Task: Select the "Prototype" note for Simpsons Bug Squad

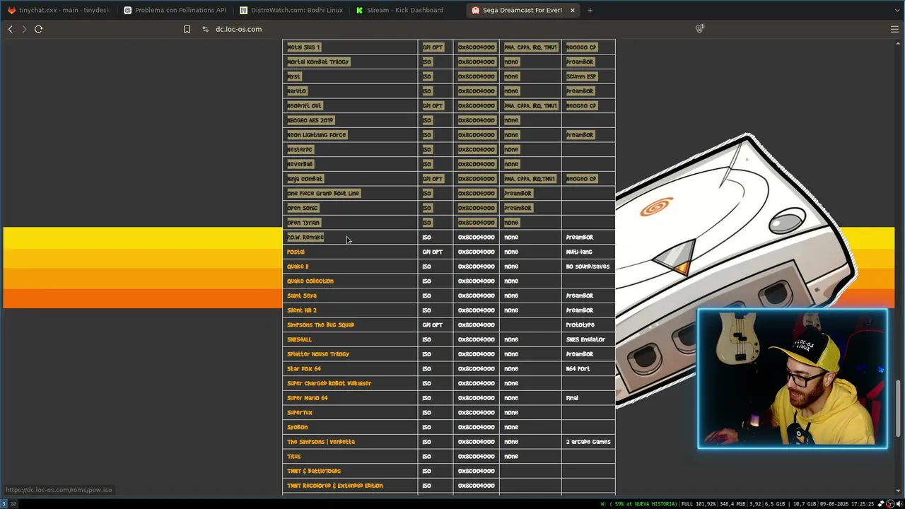Action: pos(580,325)
